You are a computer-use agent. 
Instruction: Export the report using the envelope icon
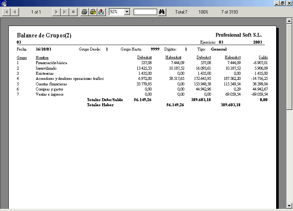(x=101, y=12)
